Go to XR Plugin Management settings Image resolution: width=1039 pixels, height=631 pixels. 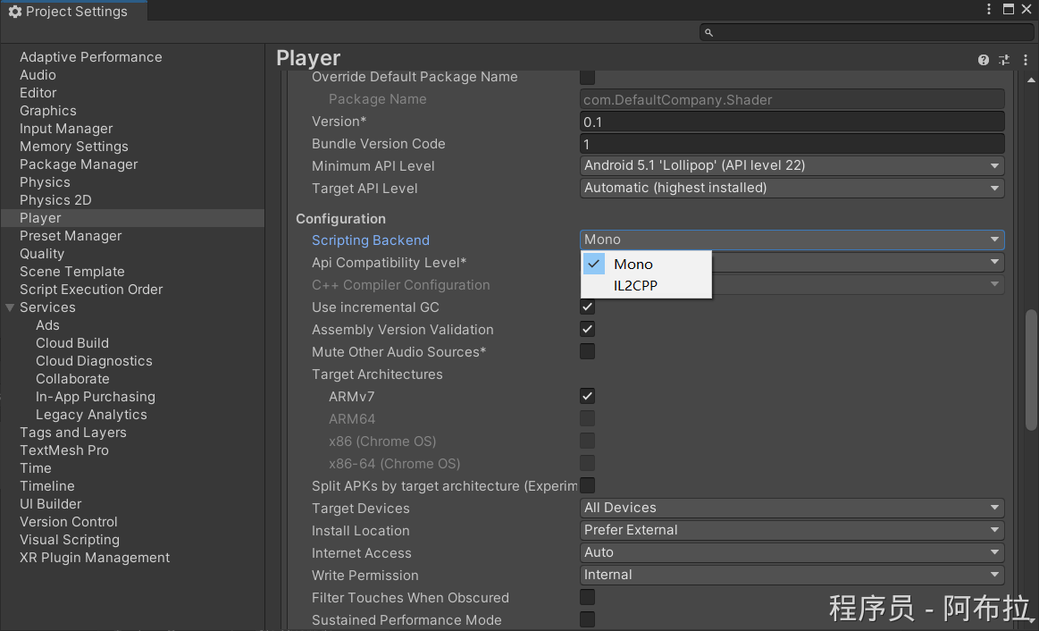95,558
